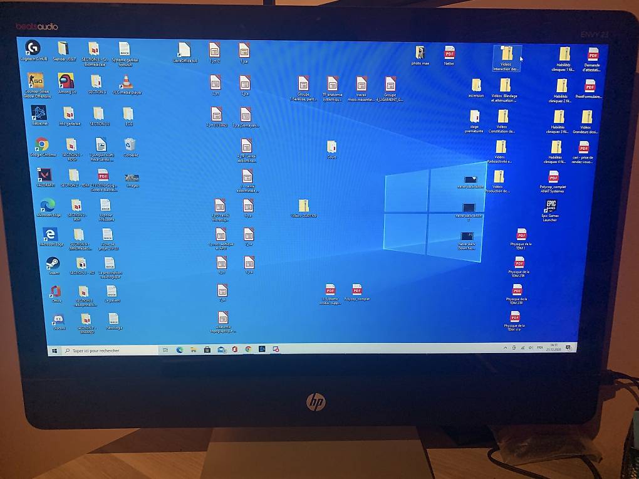Open the Among Us desktop icon
Image resolution: width=639 pixels, height=479 pixels.
(66, 83)
